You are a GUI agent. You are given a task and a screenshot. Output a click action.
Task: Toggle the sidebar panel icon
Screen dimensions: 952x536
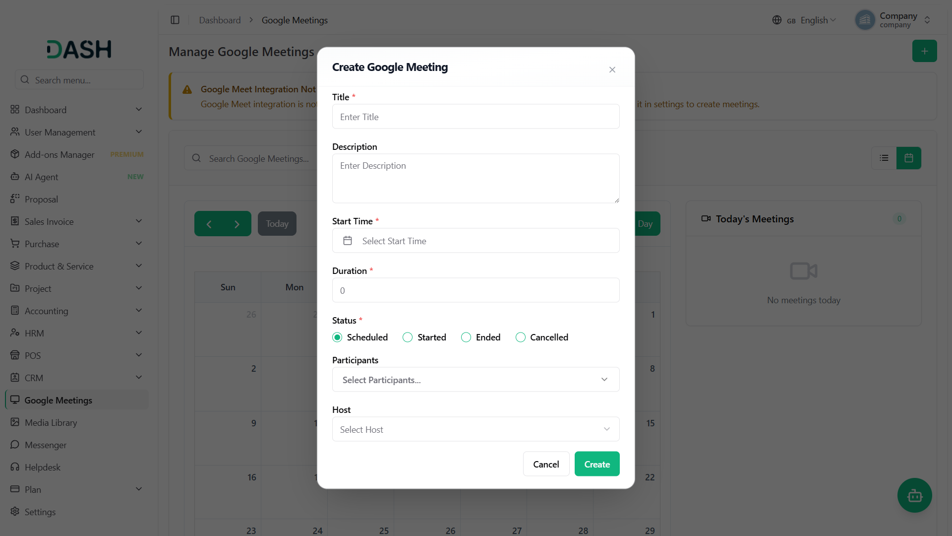coord(175,20)
